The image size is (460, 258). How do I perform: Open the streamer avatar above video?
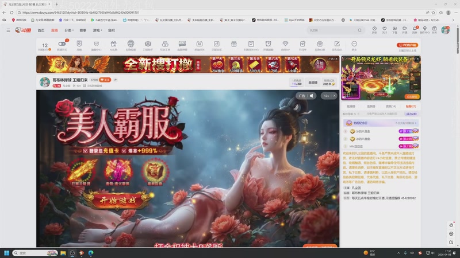tap(45, 82)
